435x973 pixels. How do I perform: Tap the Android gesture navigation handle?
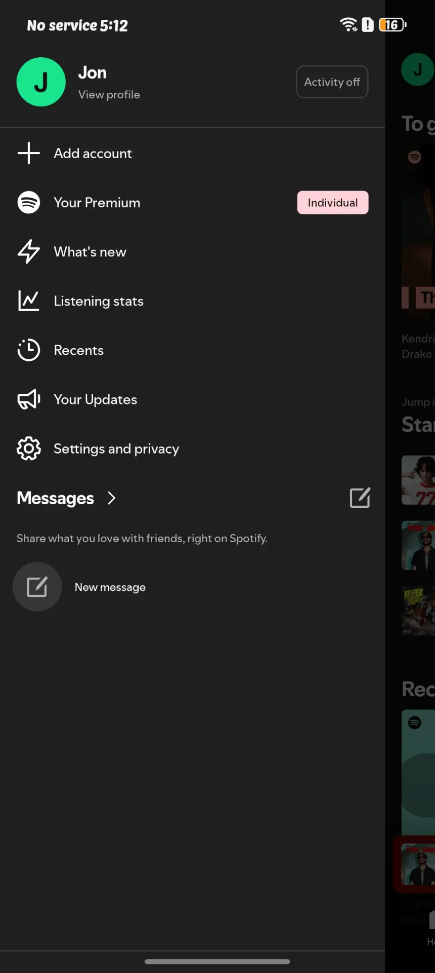point(217,961)
